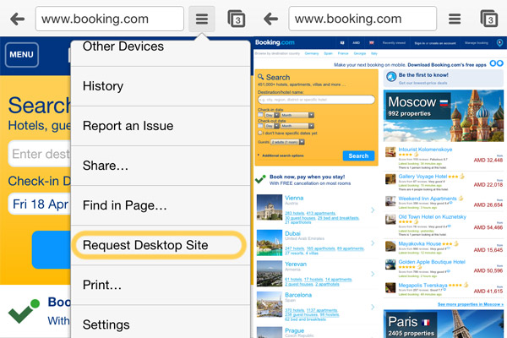Viewport: 507px width, 338px height.
Task: Open the tabs switcher icon in left browser
Action: click(237, 19)
